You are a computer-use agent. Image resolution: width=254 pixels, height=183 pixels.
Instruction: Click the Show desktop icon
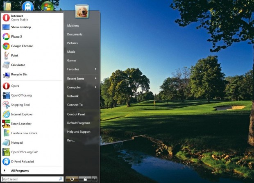(x=6, y=27)
